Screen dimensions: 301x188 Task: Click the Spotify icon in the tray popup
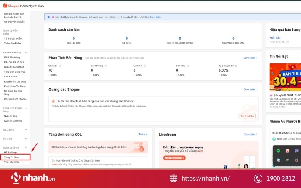(x=279, y=151)
